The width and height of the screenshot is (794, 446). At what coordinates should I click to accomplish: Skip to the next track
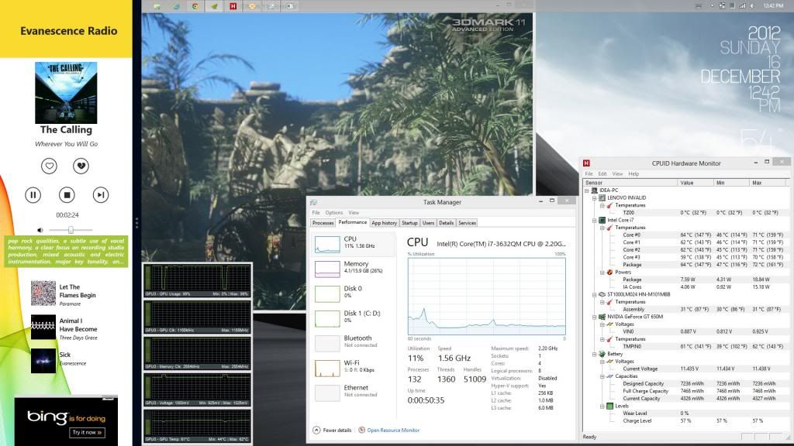pos(101,194)
